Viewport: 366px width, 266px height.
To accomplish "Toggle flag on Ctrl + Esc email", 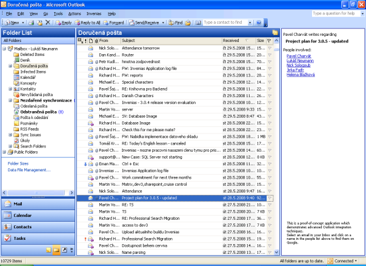I will 270,164.
